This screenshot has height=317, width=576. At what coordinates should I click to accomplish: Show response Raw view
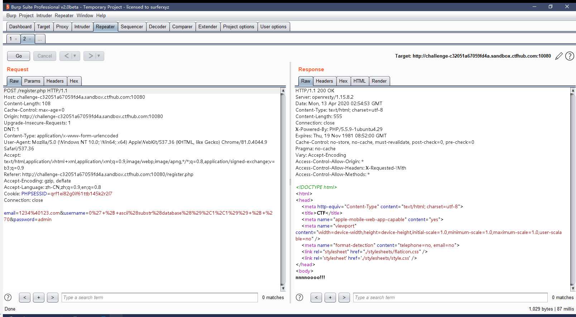click(x=306, y=81)
